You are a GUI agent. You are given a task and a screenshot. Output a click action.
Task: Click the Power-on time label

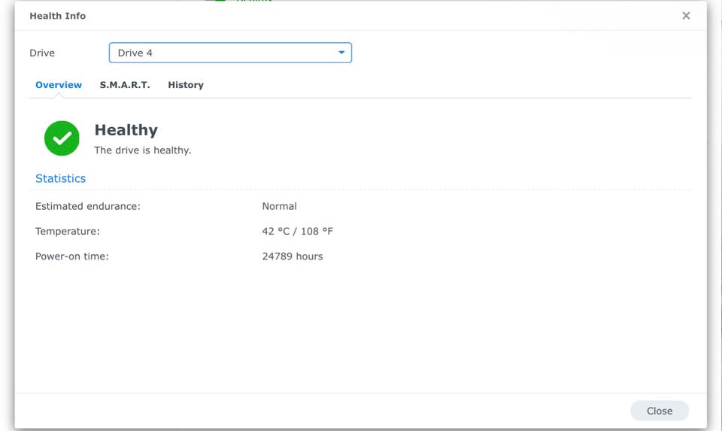pos(72,256)
